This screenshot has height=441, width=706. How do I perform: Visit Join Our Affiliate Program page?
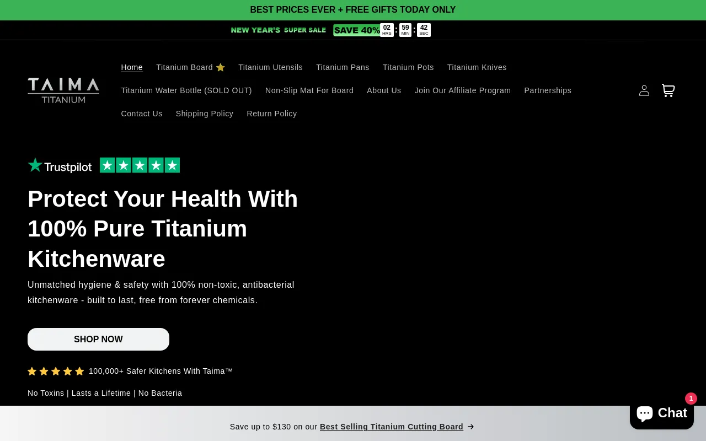click(x=462, y=90)
